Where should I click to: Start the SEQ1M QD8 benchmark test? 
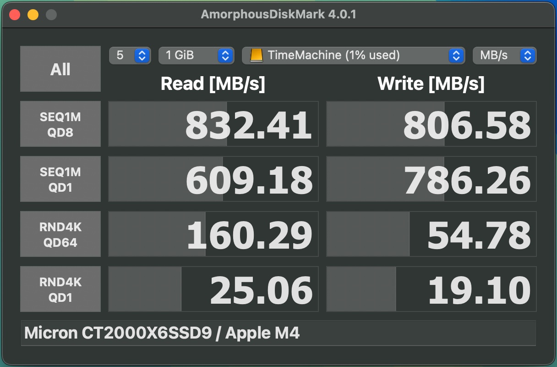point(60,124)
